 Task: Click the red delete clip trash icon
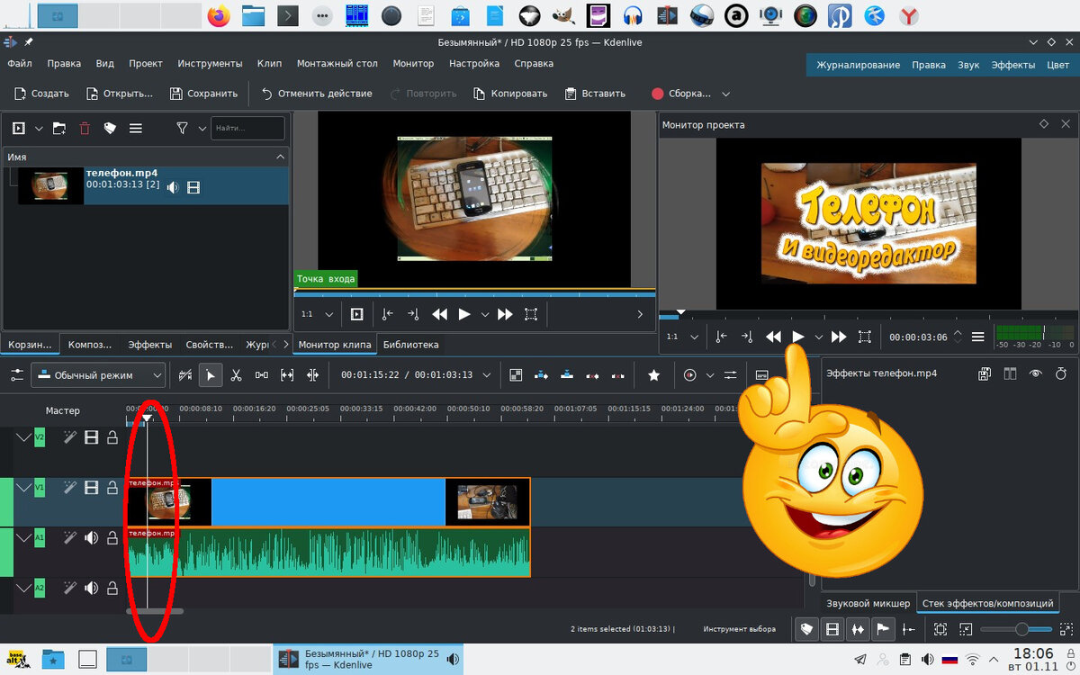coord(85,129)
